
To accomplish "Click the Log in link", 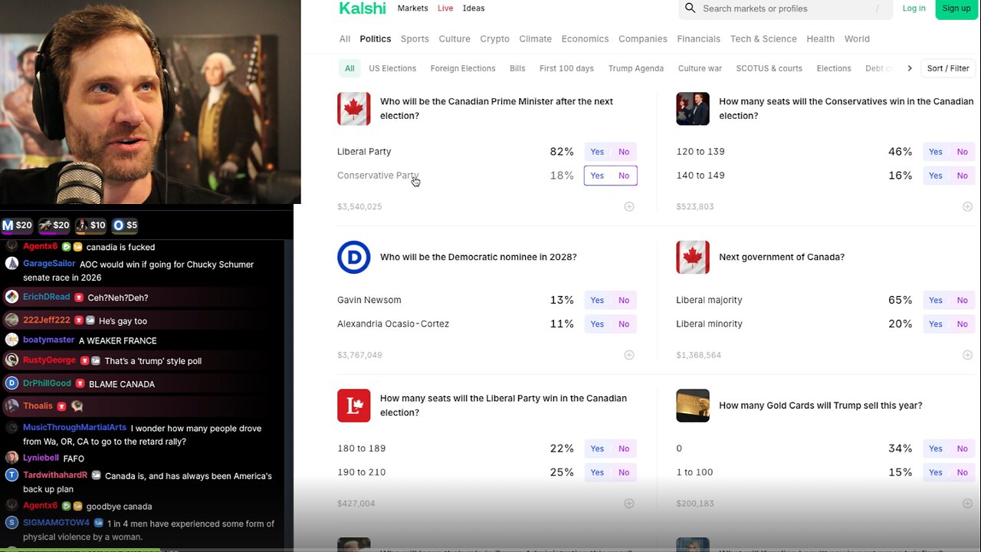I will point(914,8).
